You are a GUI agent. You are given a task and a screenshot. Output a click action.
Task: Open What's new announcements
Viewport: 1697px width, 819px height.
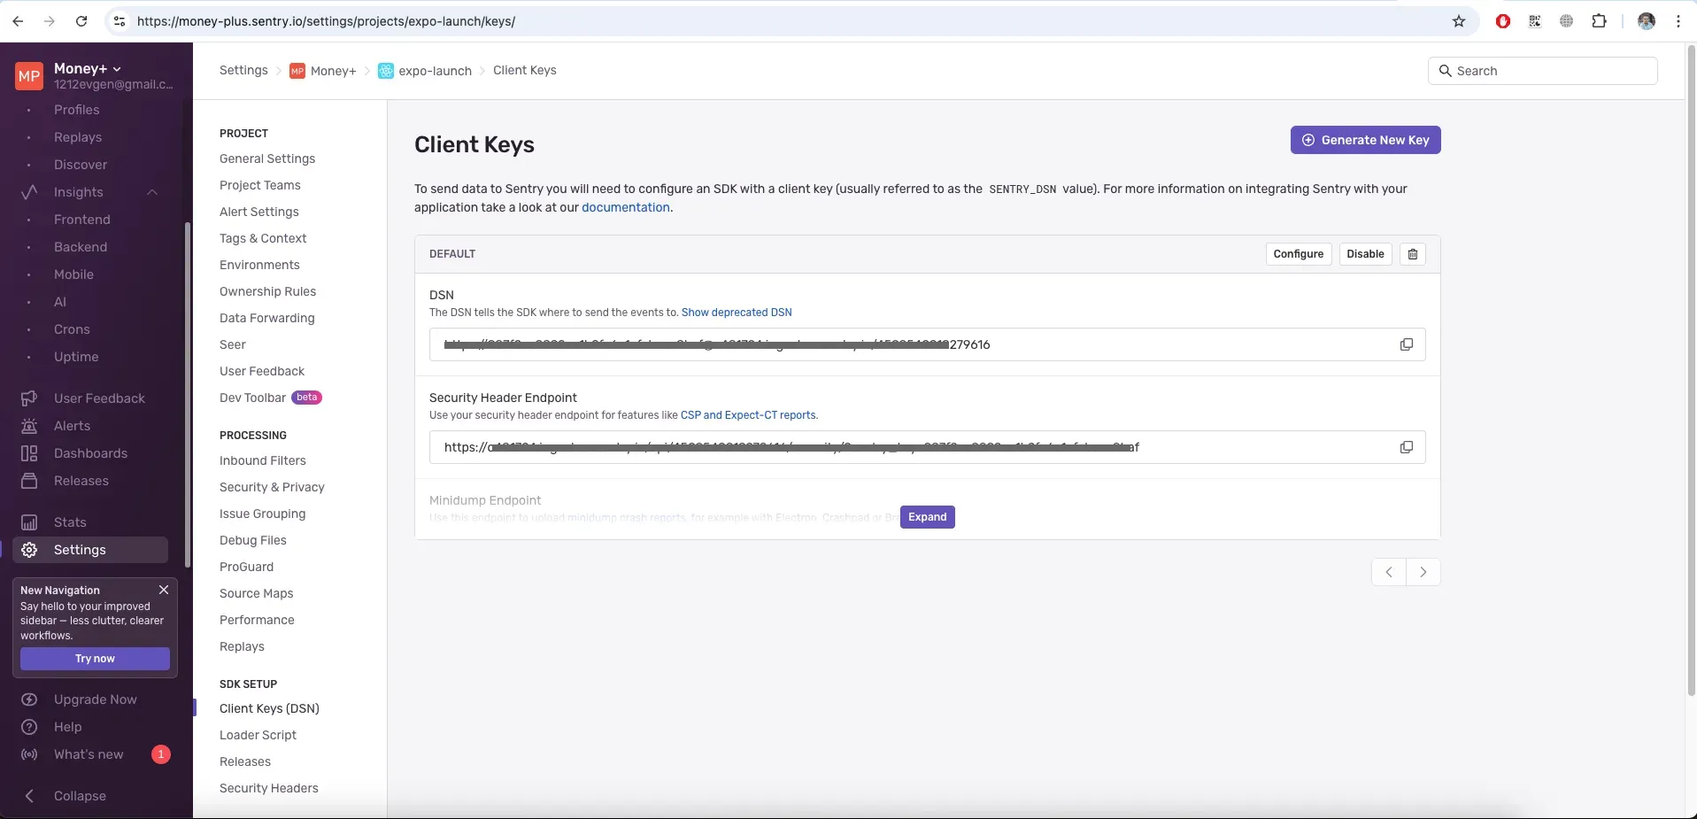pyautogui.click(x=89, y=754)
